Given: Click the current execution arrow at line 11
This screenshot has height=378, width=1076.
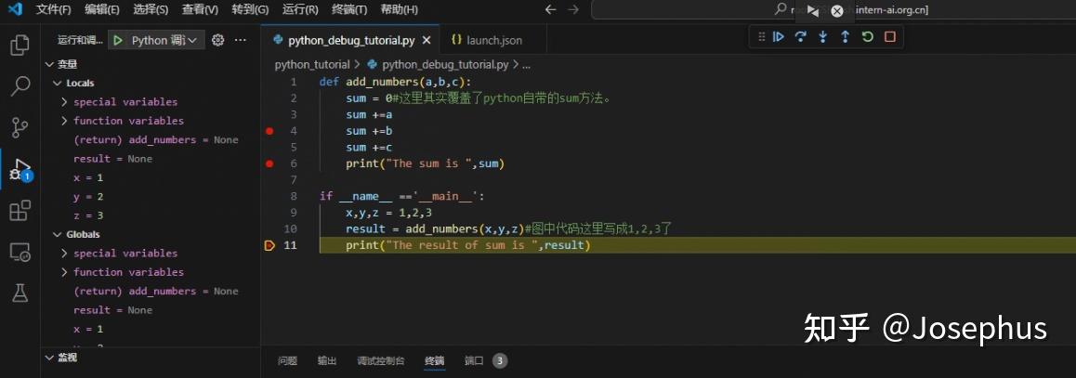Looking at the screenshot, I should [x=269, y=245].
